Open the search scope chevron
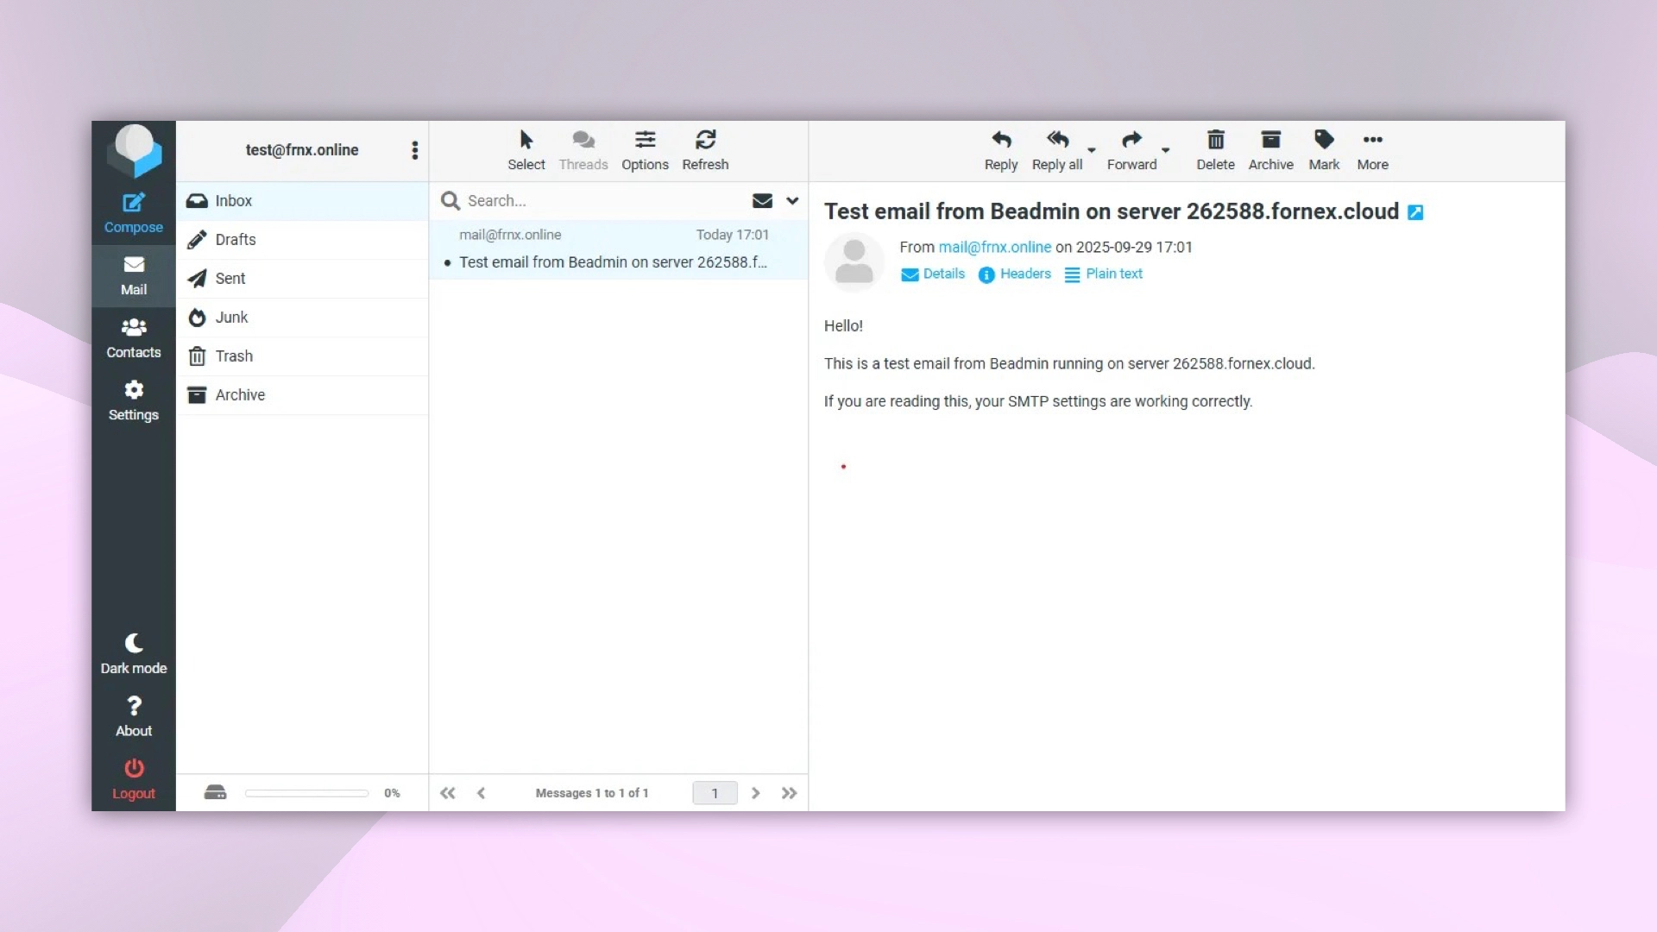The image size is (1657, 932). [x=793, y=200]
